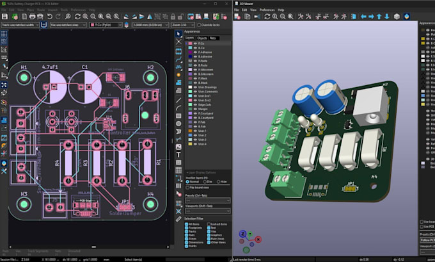Uncheck Footprints in the Selection Filter

(x=186, y=228)
